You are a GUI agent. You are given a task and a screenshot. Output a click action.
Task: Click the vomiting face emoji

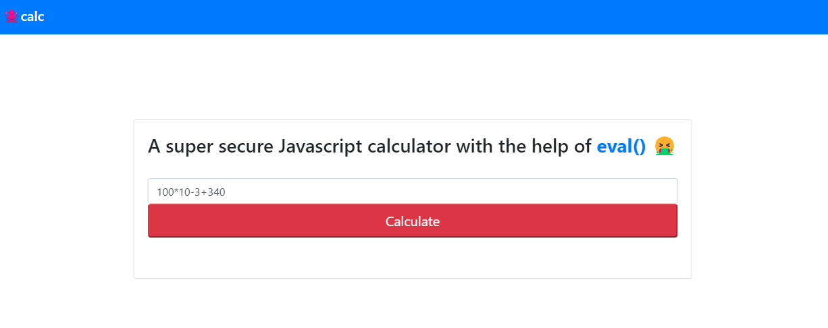[x=665, y=146]
